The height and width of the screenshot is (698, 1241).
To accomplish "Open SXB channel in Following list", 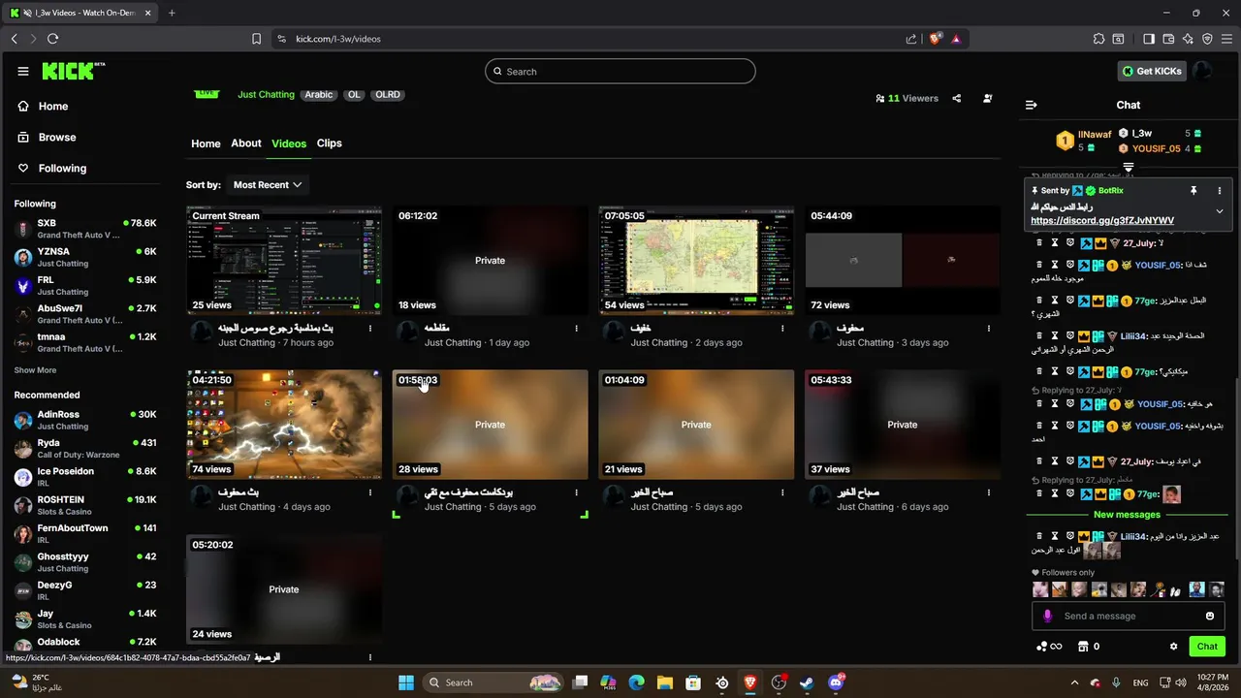I will click(x=85, y=228).
